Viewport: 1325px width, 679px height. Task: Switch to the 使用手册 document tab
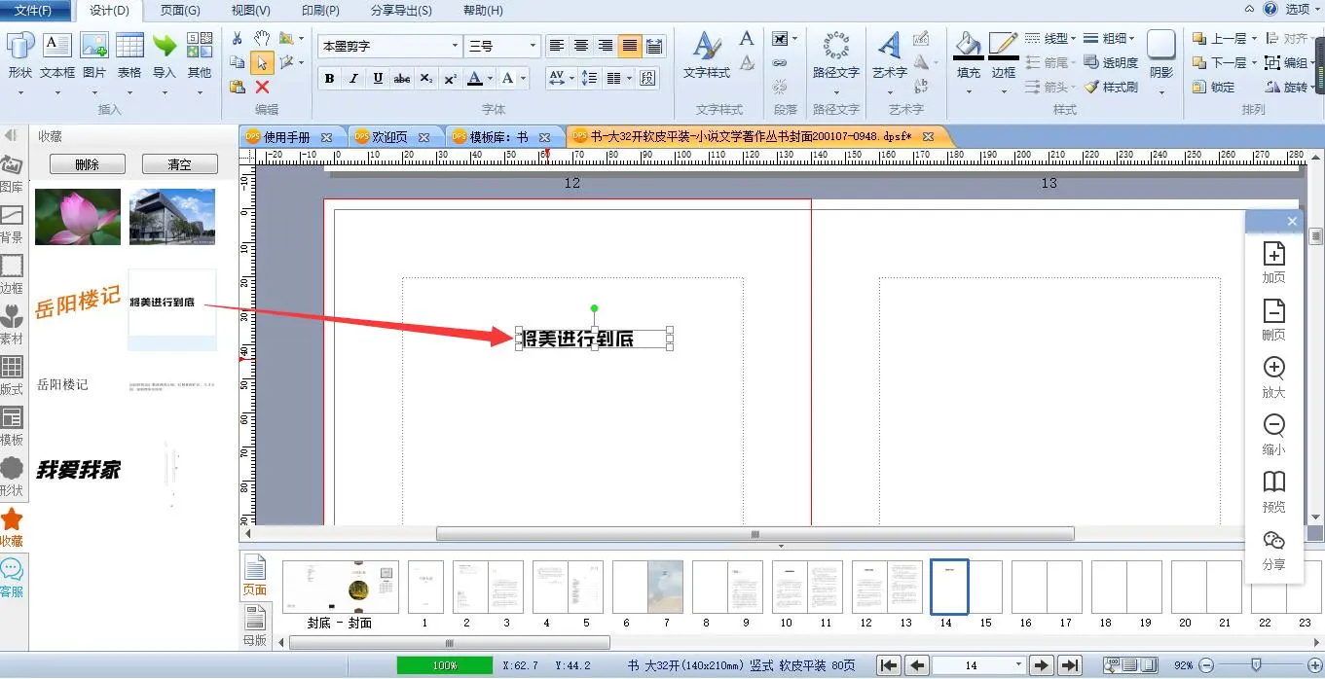(x=287, y=137)
